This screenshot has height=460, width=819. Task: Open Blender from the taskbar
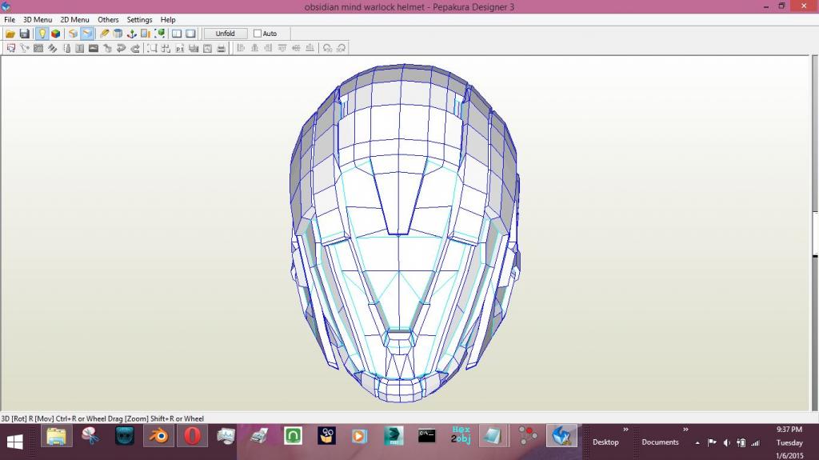coord(158,436)
